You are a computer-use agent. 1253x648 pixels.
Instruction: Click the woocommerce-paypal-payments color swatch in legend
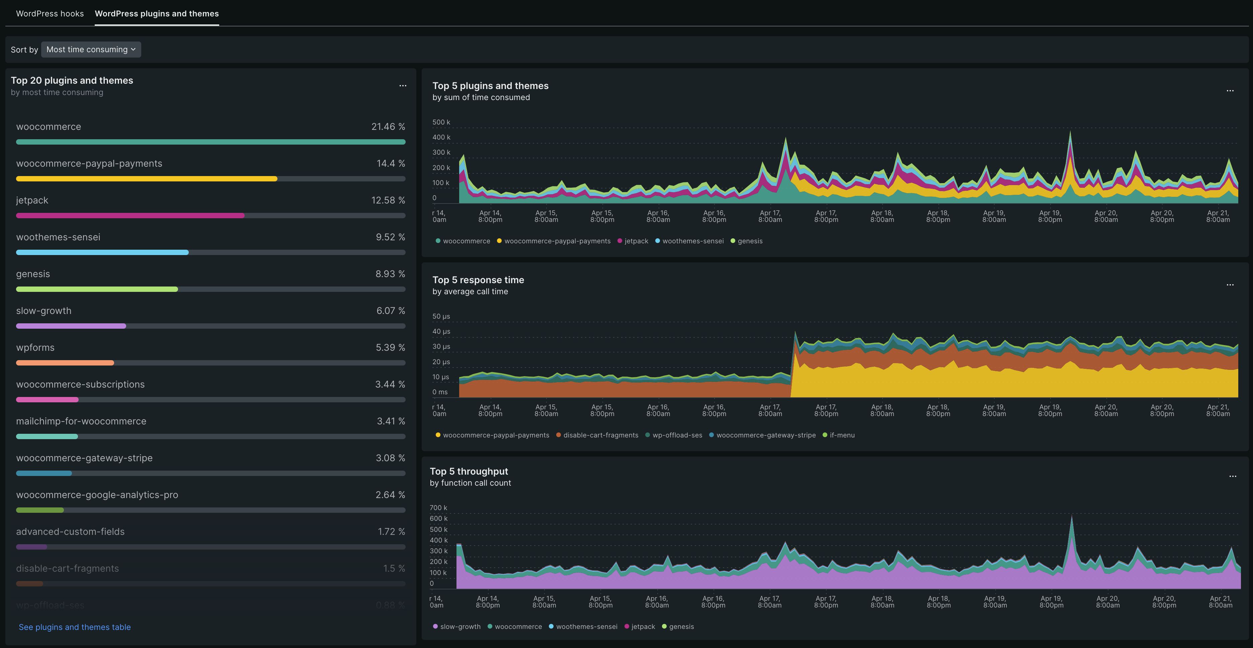(x=499, y=240)
